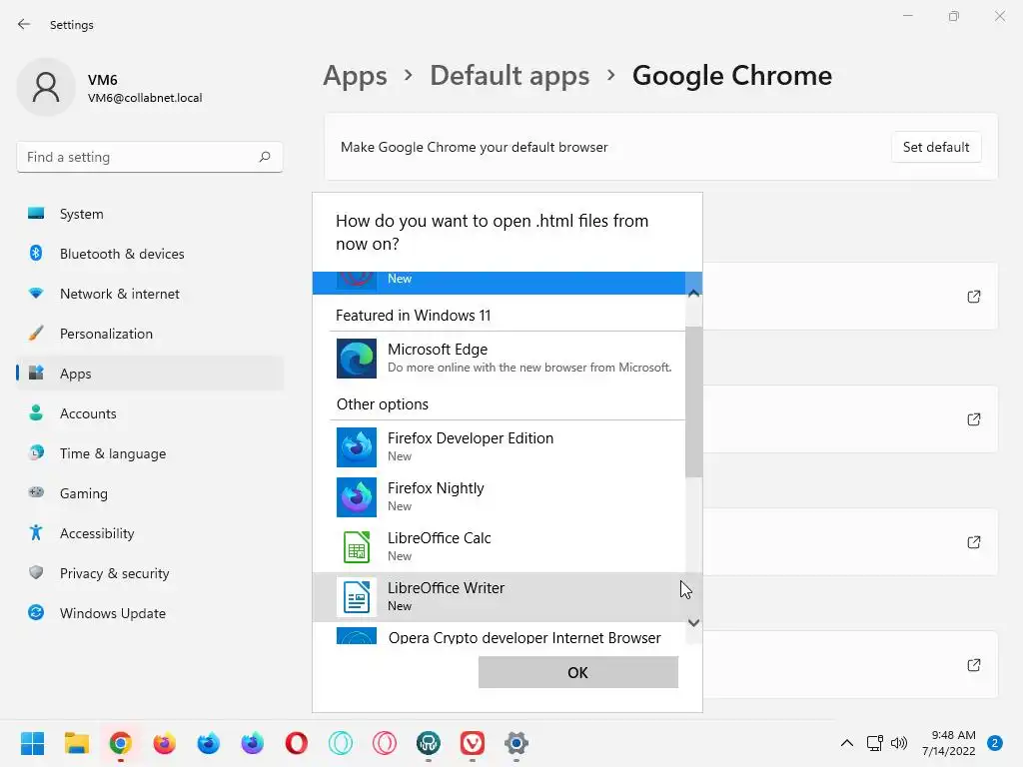Viewport: 1023px width, 767px height.
Task: Open the Vivaldi taskbar icon
Action: (x=473, y=743)
